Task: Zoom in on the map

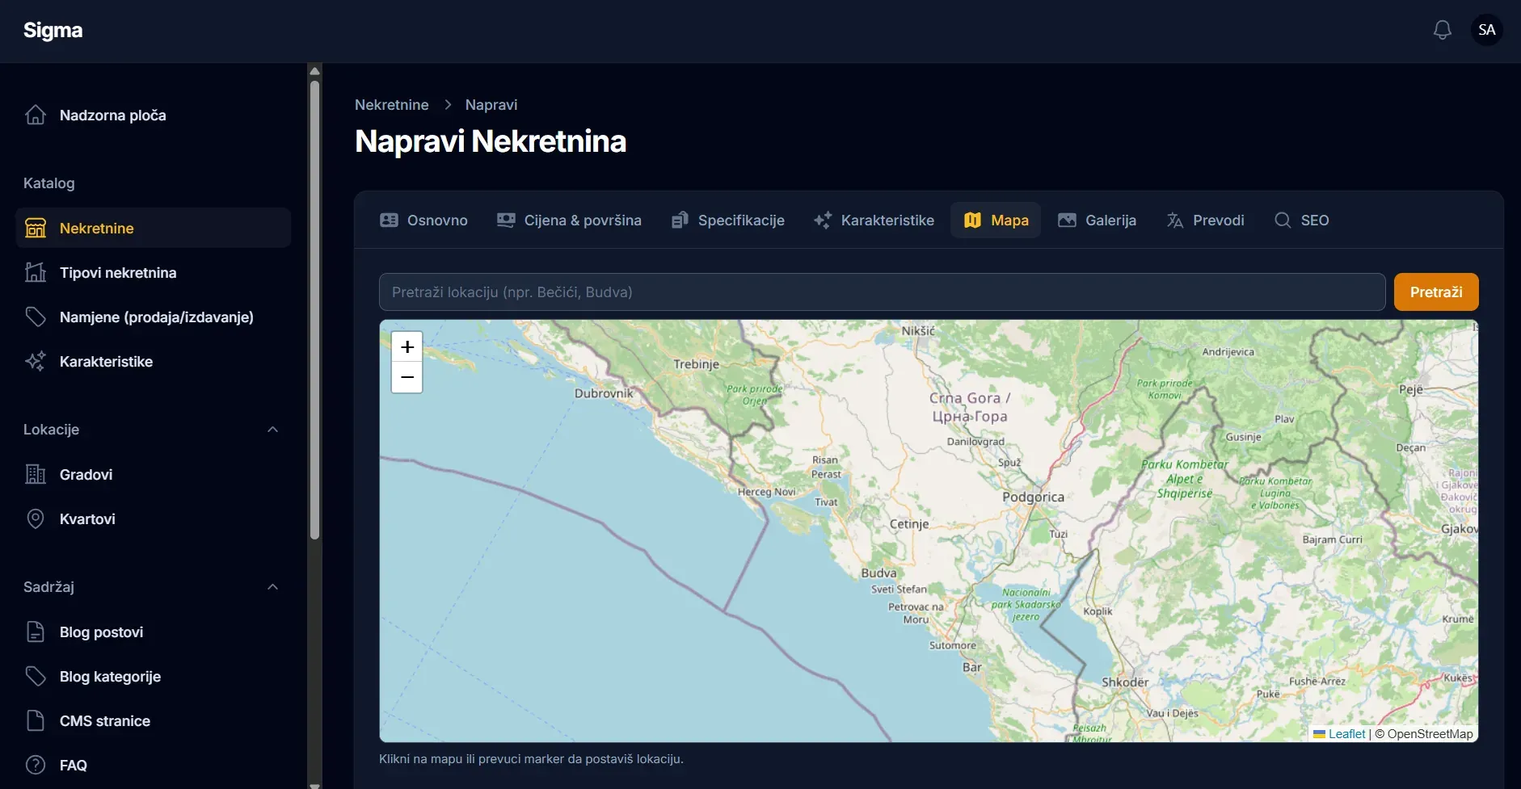Action: coord(407,346)
